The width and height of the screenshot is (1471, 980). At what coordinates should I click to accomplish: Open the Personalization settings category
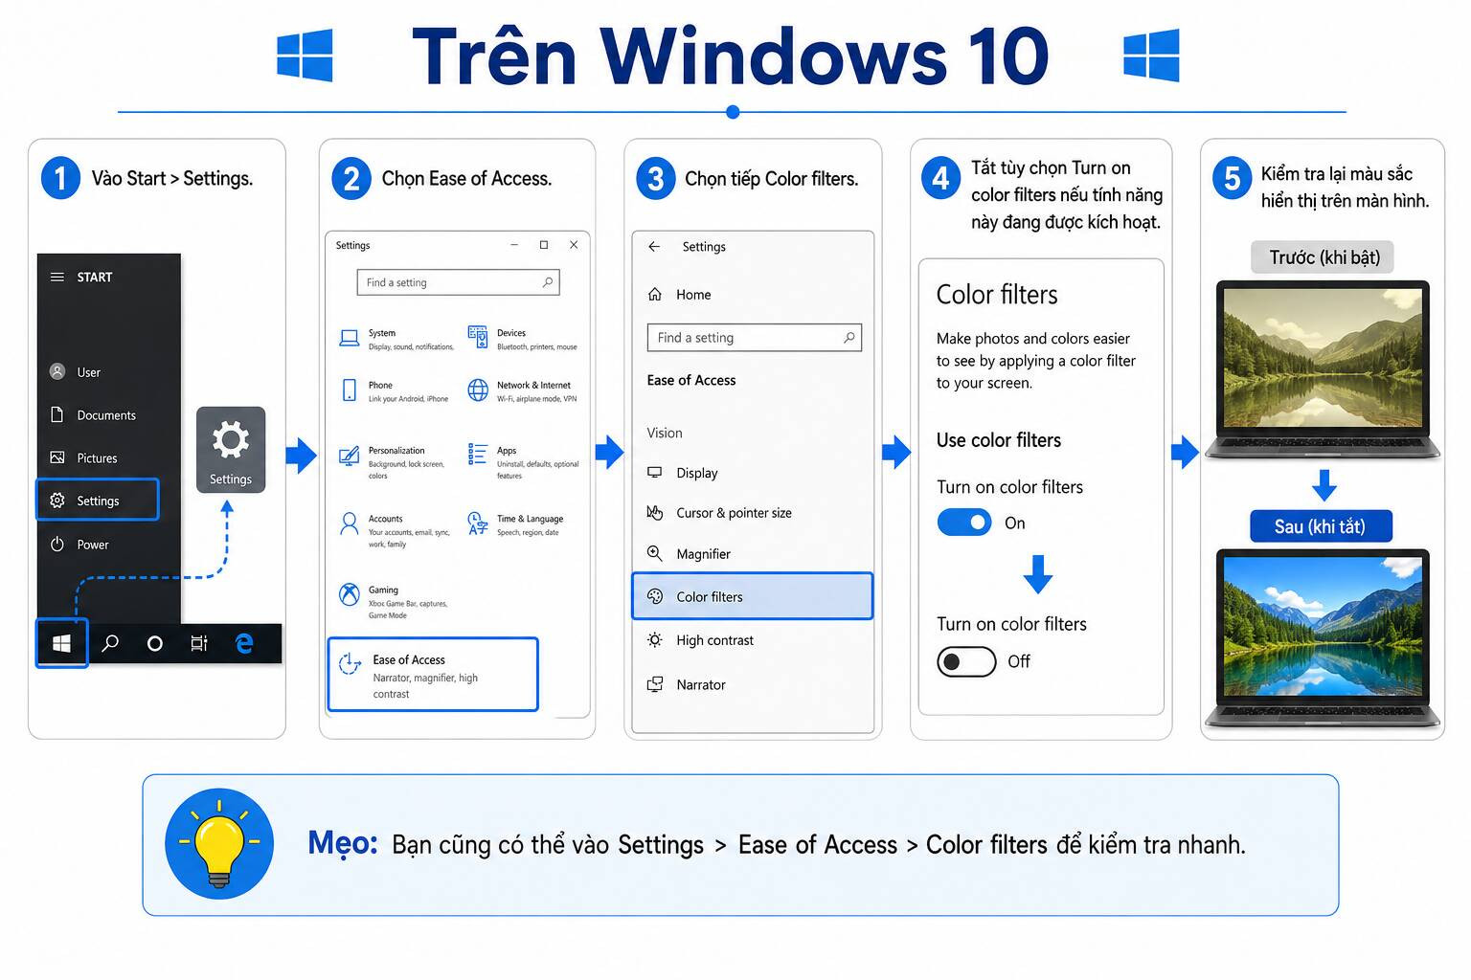392,462
